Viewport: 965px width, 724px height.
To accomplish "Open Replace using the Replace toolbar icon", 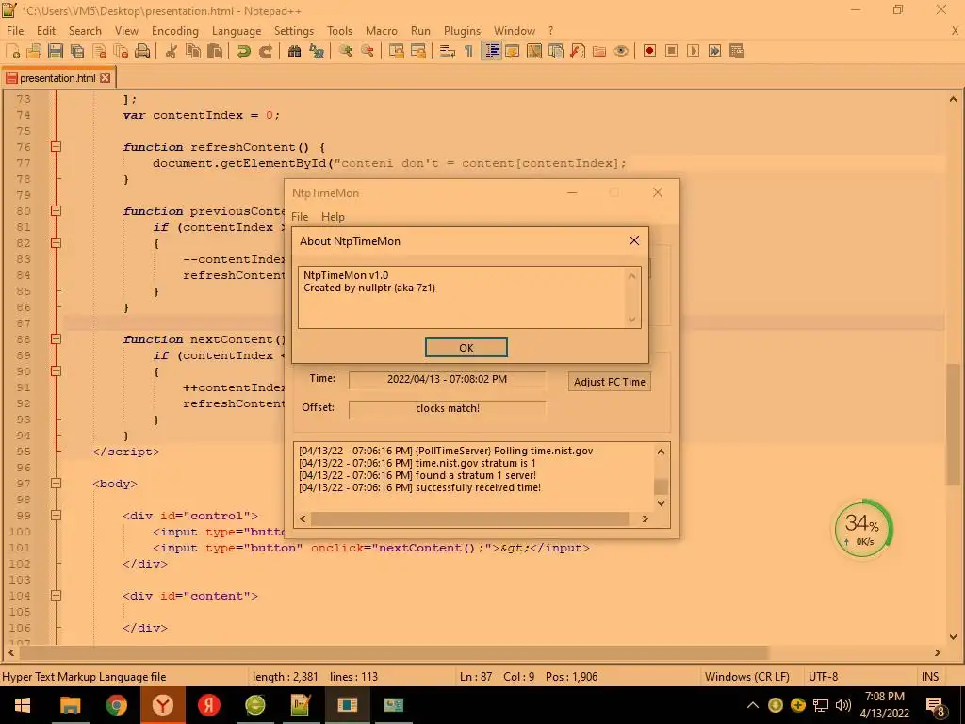I will [317, 51].
